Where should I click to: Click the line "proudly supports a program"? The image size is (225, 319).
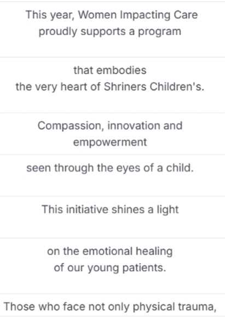click(x=110, y=32)
